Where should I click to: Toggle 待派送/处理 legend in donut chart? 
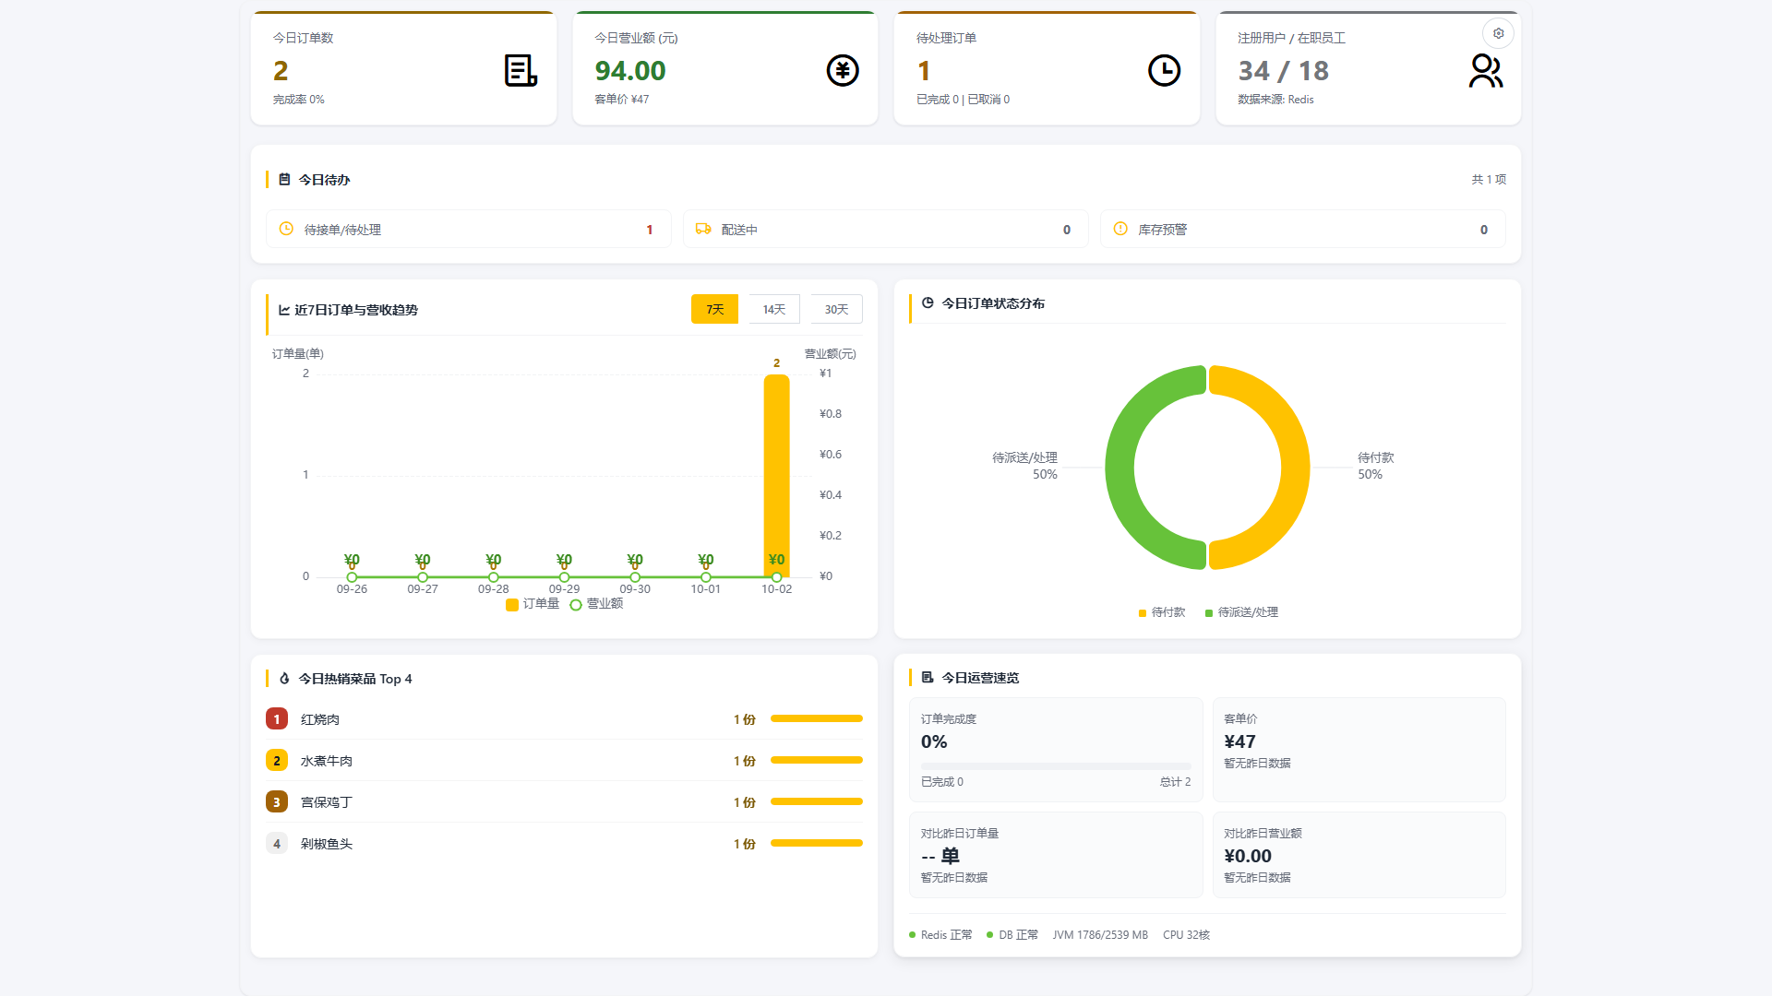(x=1241, y=612)
